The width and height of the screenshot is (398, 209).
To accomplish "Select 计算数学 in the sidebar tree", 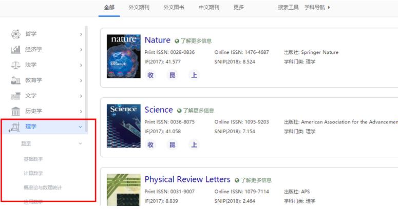I will [x=33, y=173].
